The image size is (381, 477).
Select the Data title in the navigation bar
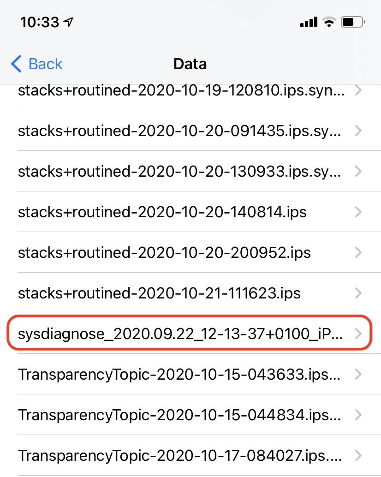[x=190, y=64]
